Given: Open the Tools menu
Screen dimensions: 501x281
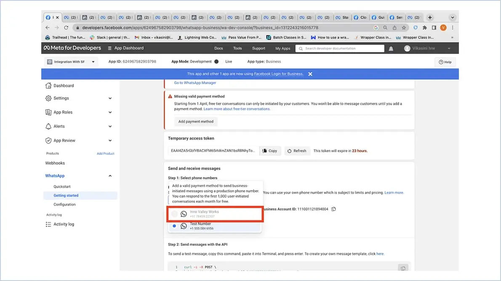Looking at the screenshot, I should point(237,48).
